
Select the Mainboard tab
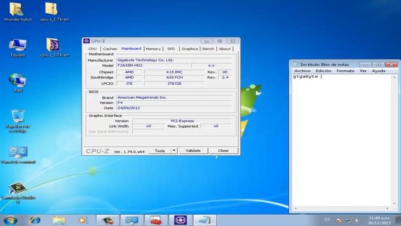click(131, 48)
